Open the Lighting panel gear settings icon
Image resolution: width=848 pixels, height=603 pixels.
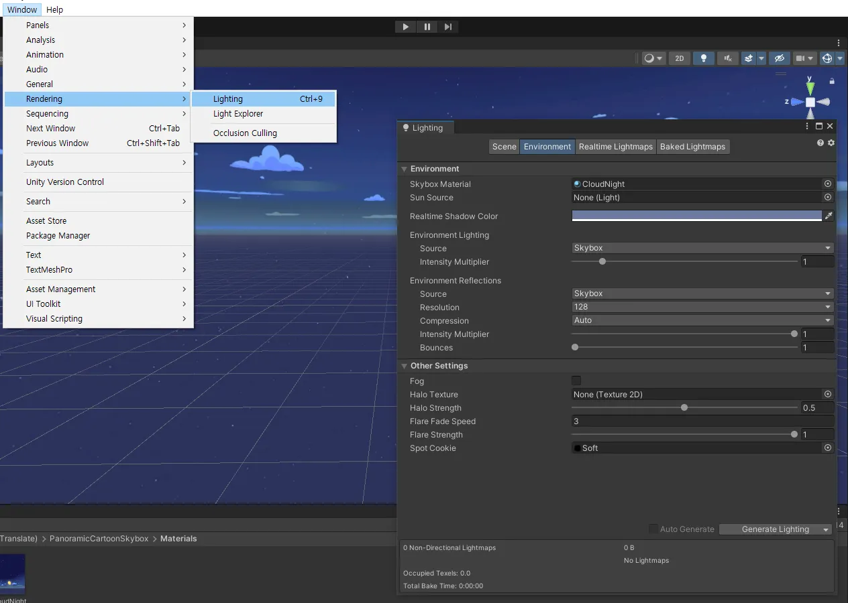pos(831,143)
